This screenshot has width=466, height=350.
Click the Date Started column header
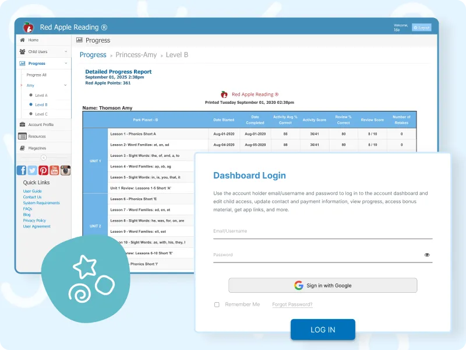pyautogui.click(x=224, y=120)
